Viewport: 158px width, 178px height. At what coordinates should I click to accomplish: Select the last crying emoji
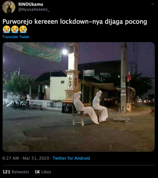(x=23, y=29)
